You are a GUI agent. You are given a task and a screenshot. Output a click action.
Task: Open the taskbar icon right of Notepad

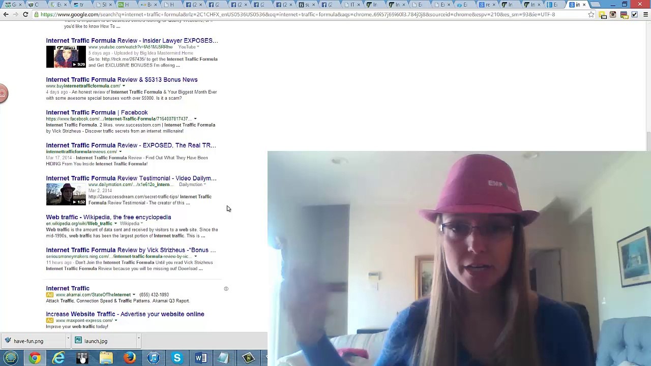(x=248, y=358)
